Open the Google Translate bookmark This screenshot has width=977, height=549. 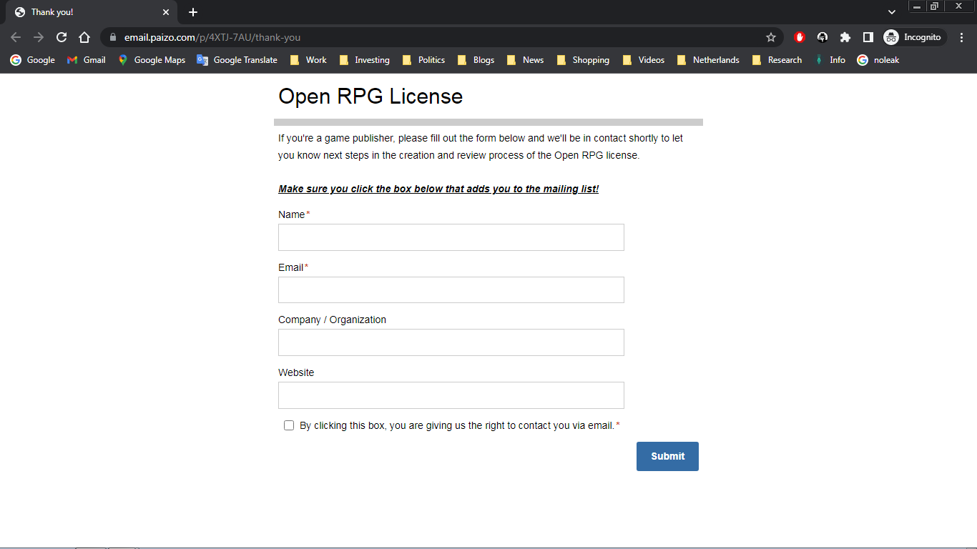tap(237, 60)
